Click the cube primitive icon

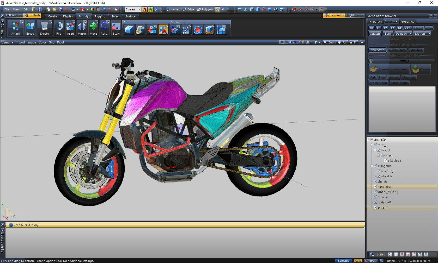(252, 9)
